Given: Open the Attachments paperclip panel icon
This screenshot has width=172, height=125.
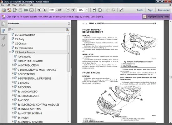Looking at the screenshot, I should tap(3, 38).
